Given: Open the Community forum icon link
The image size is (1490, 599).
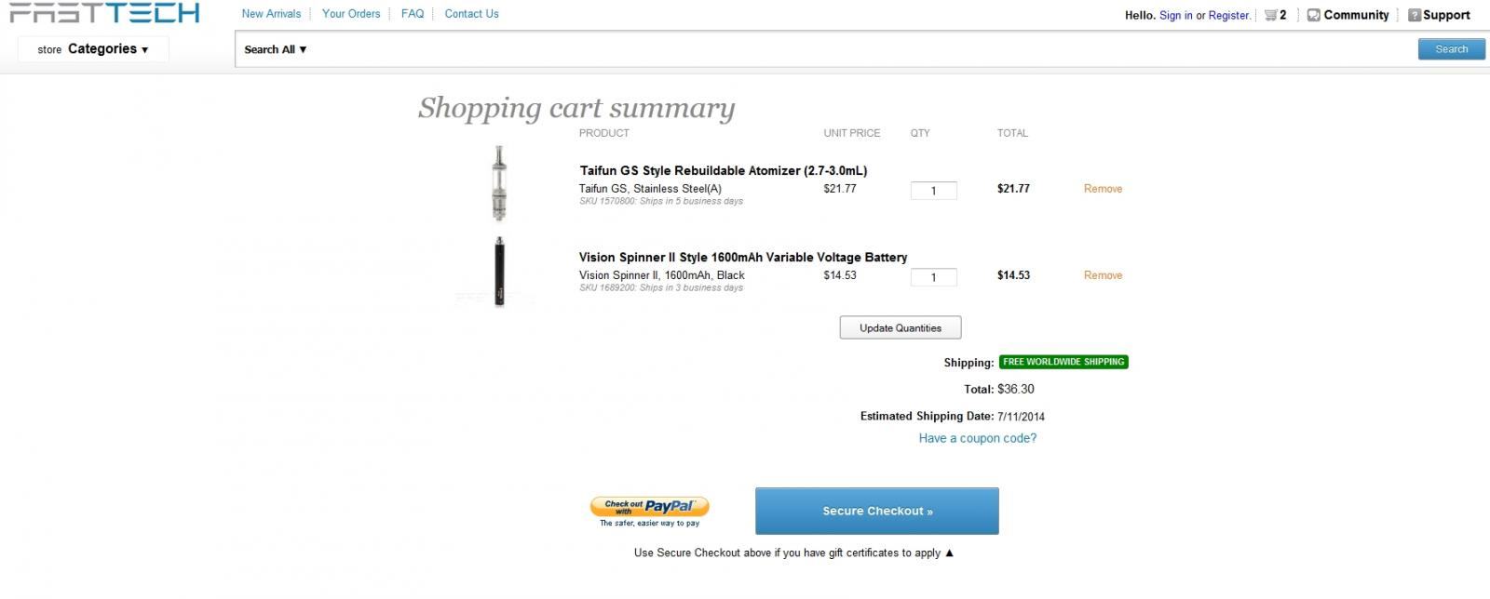Looking at the screenshot, I should pos(1314,15).
